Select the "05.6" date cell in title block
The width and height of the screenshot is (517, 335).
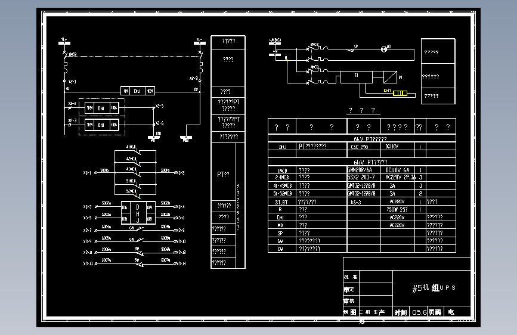(x=419, y=312)
